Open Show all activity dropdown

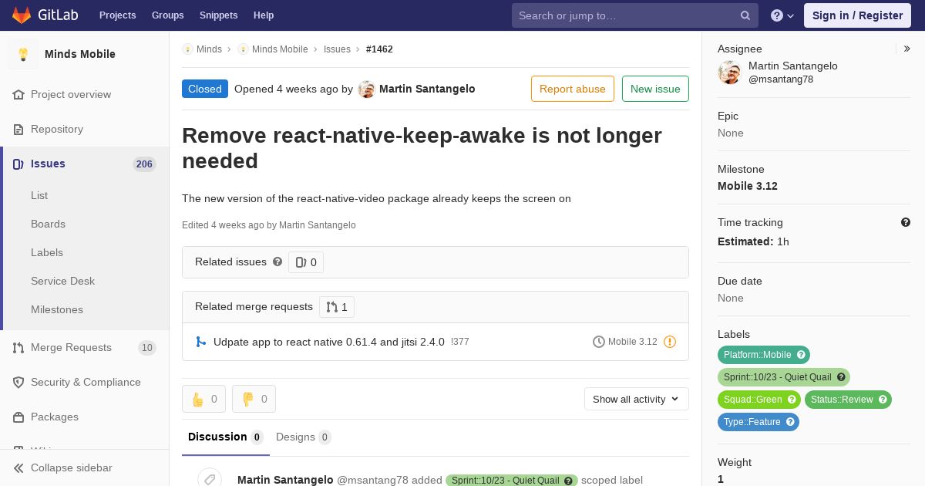(637, 399)
